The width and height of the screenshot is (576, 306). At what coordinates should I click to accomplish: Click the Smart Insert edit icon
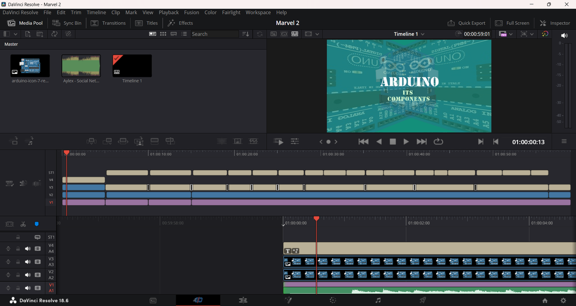(x=91, y=141)
